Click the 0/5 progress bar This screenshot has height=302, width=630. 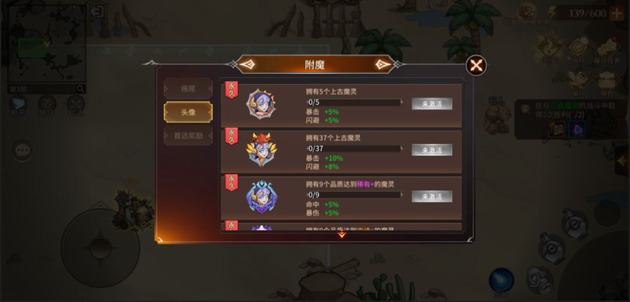pos(355,103)
